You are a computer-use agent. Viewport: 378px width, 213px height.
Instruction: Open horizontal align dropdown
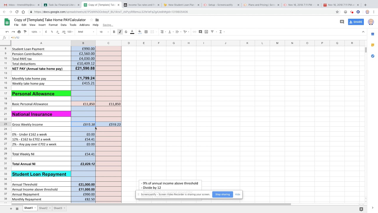pyautogui.click(x=163, y=32)
